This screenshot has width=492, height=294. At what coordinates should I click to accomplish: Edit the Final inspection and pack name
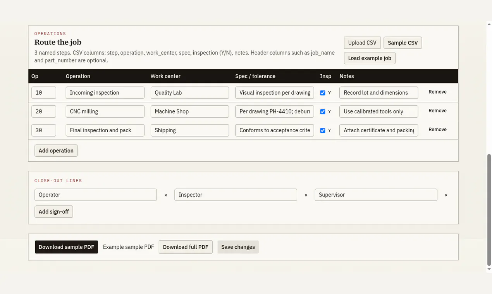point(105,131)
